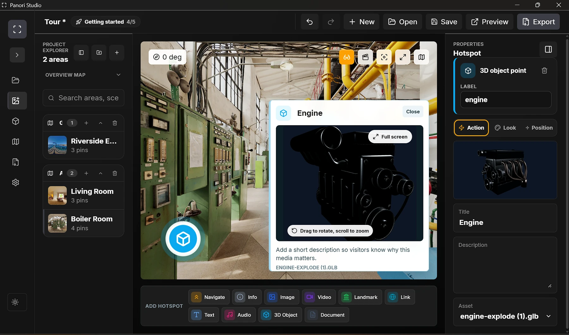Click the Export button

(538, 22)
